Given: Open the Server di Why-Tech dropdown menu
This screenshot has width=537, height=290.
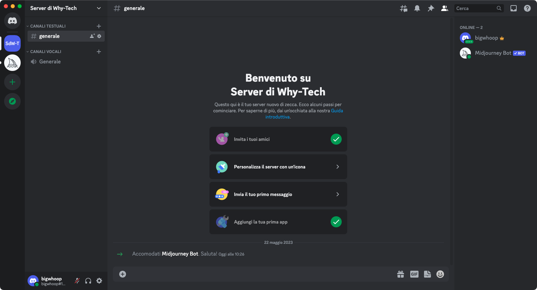Looking at the screenshot, I should point(66,8).
